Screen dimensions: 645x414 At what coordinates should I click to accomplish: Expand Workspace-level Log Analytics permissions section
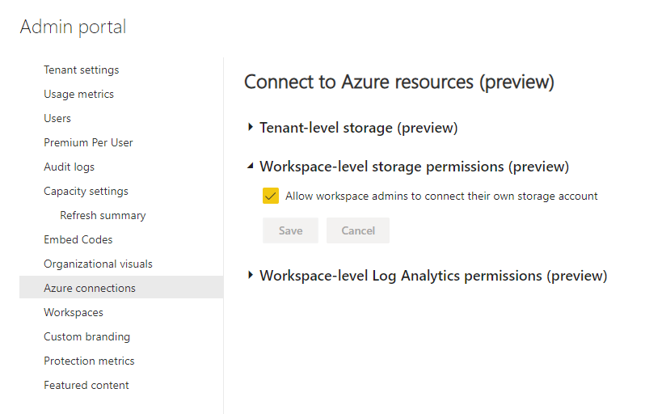[251, 276]
